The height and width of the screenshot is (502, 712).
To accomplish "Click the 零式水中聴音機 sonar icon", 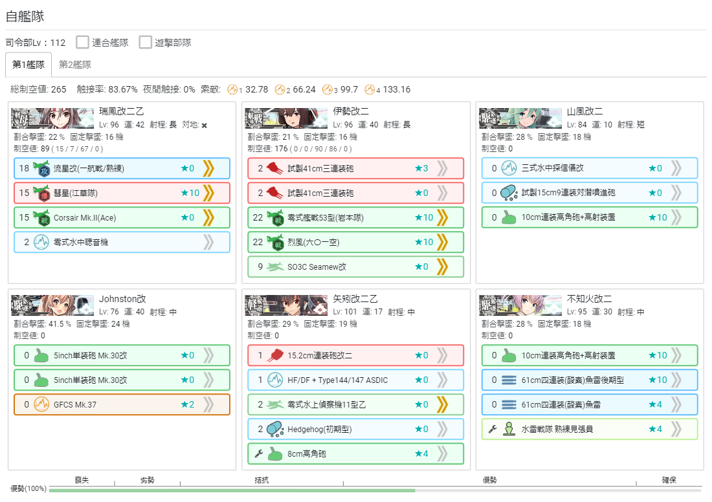I will pyautogui.click(x=41, y=242).
